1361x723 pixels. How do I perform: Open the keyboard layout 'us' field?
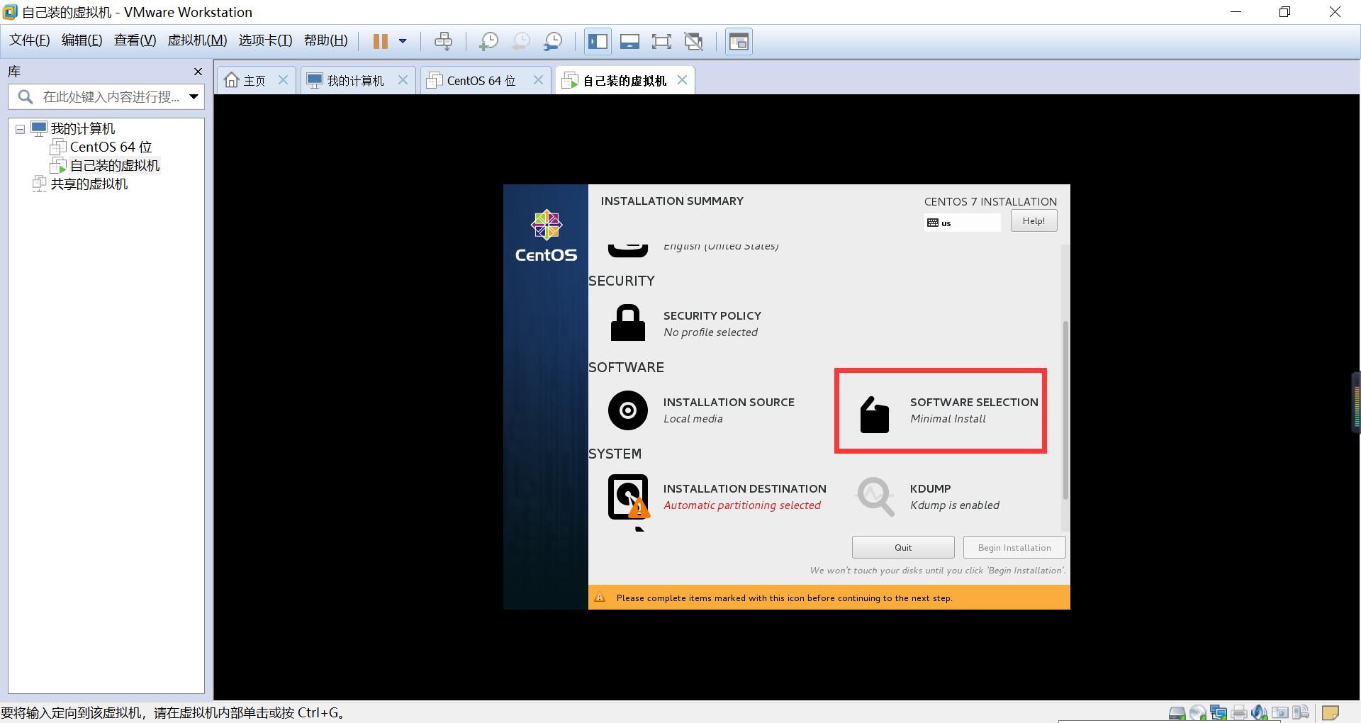tap(962, 223)
